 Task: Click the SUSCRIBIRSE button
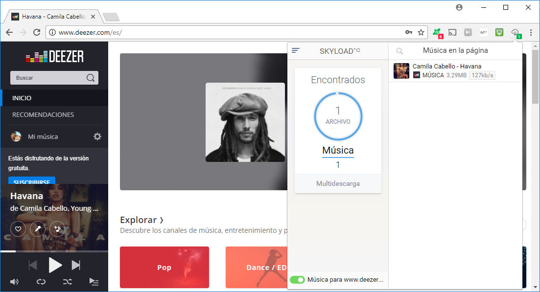(31, 181)
